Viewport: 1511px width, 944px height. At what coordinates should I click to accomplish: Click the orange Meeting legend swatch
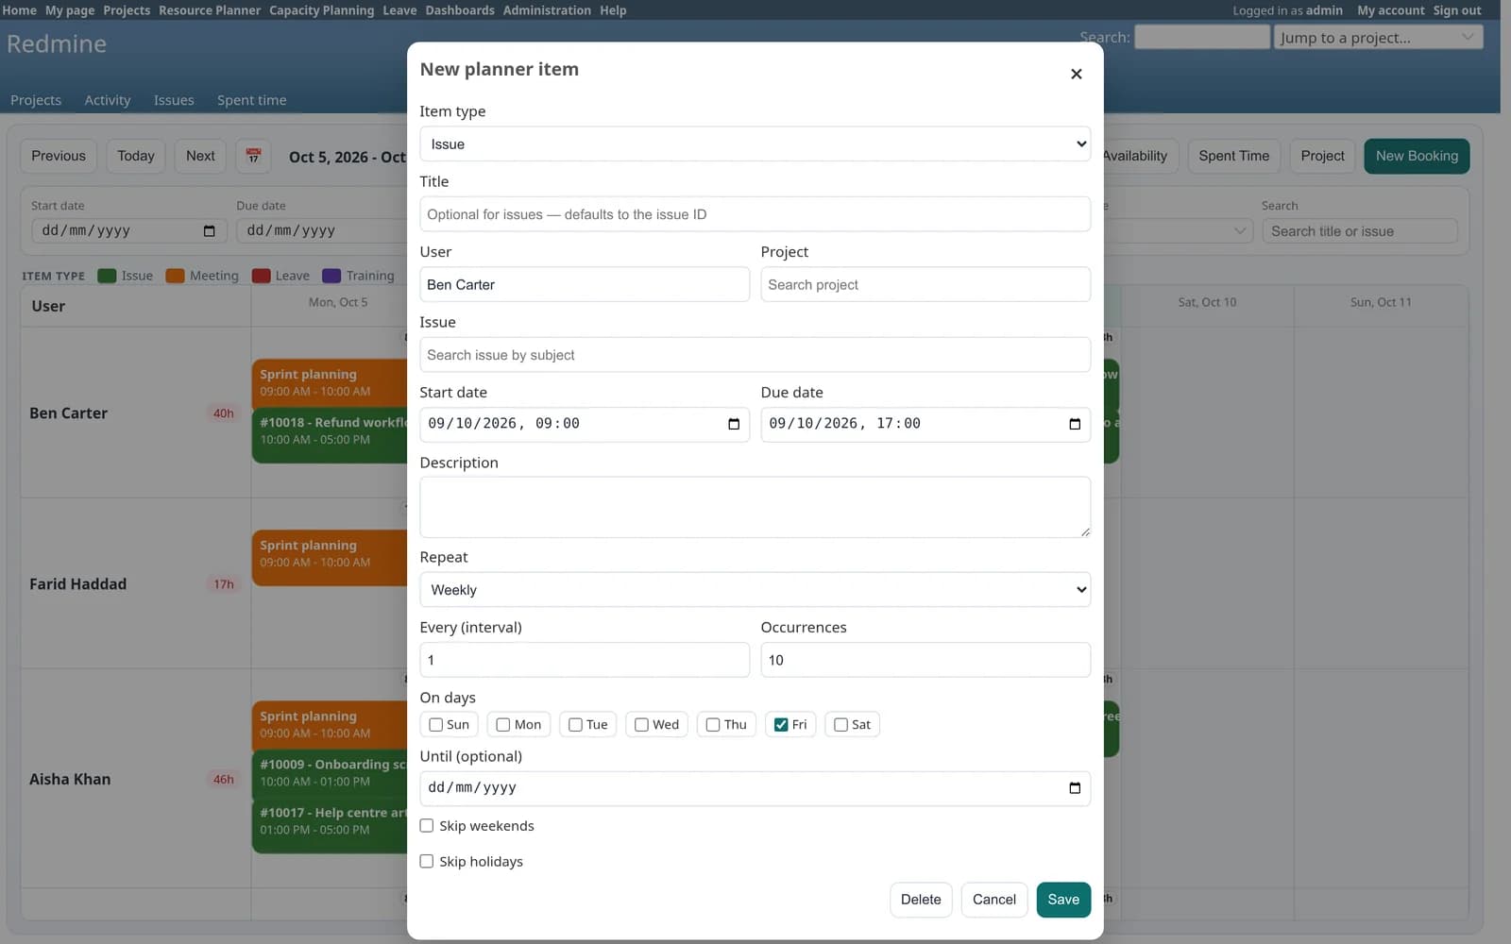tap(175, 276)
